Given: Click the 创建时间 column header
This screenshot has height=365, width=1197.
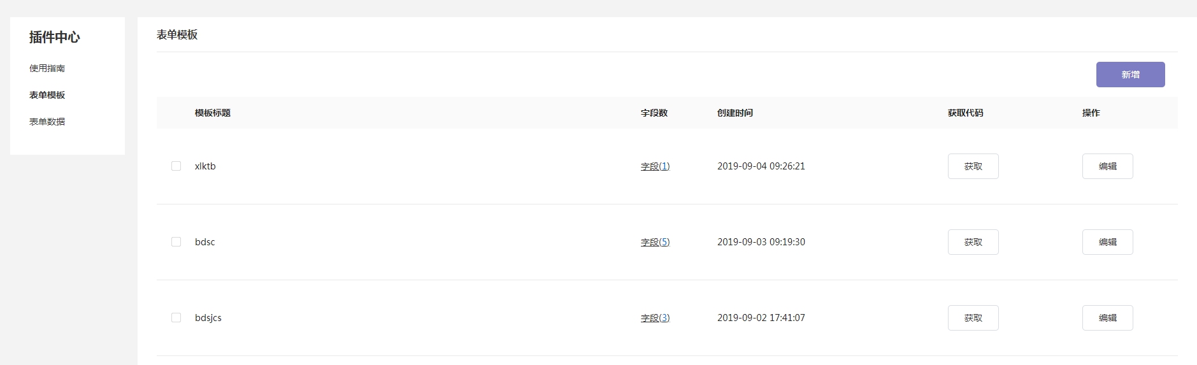Looking at the screenshot, I should pyautogui.click(x=735, y=113).
